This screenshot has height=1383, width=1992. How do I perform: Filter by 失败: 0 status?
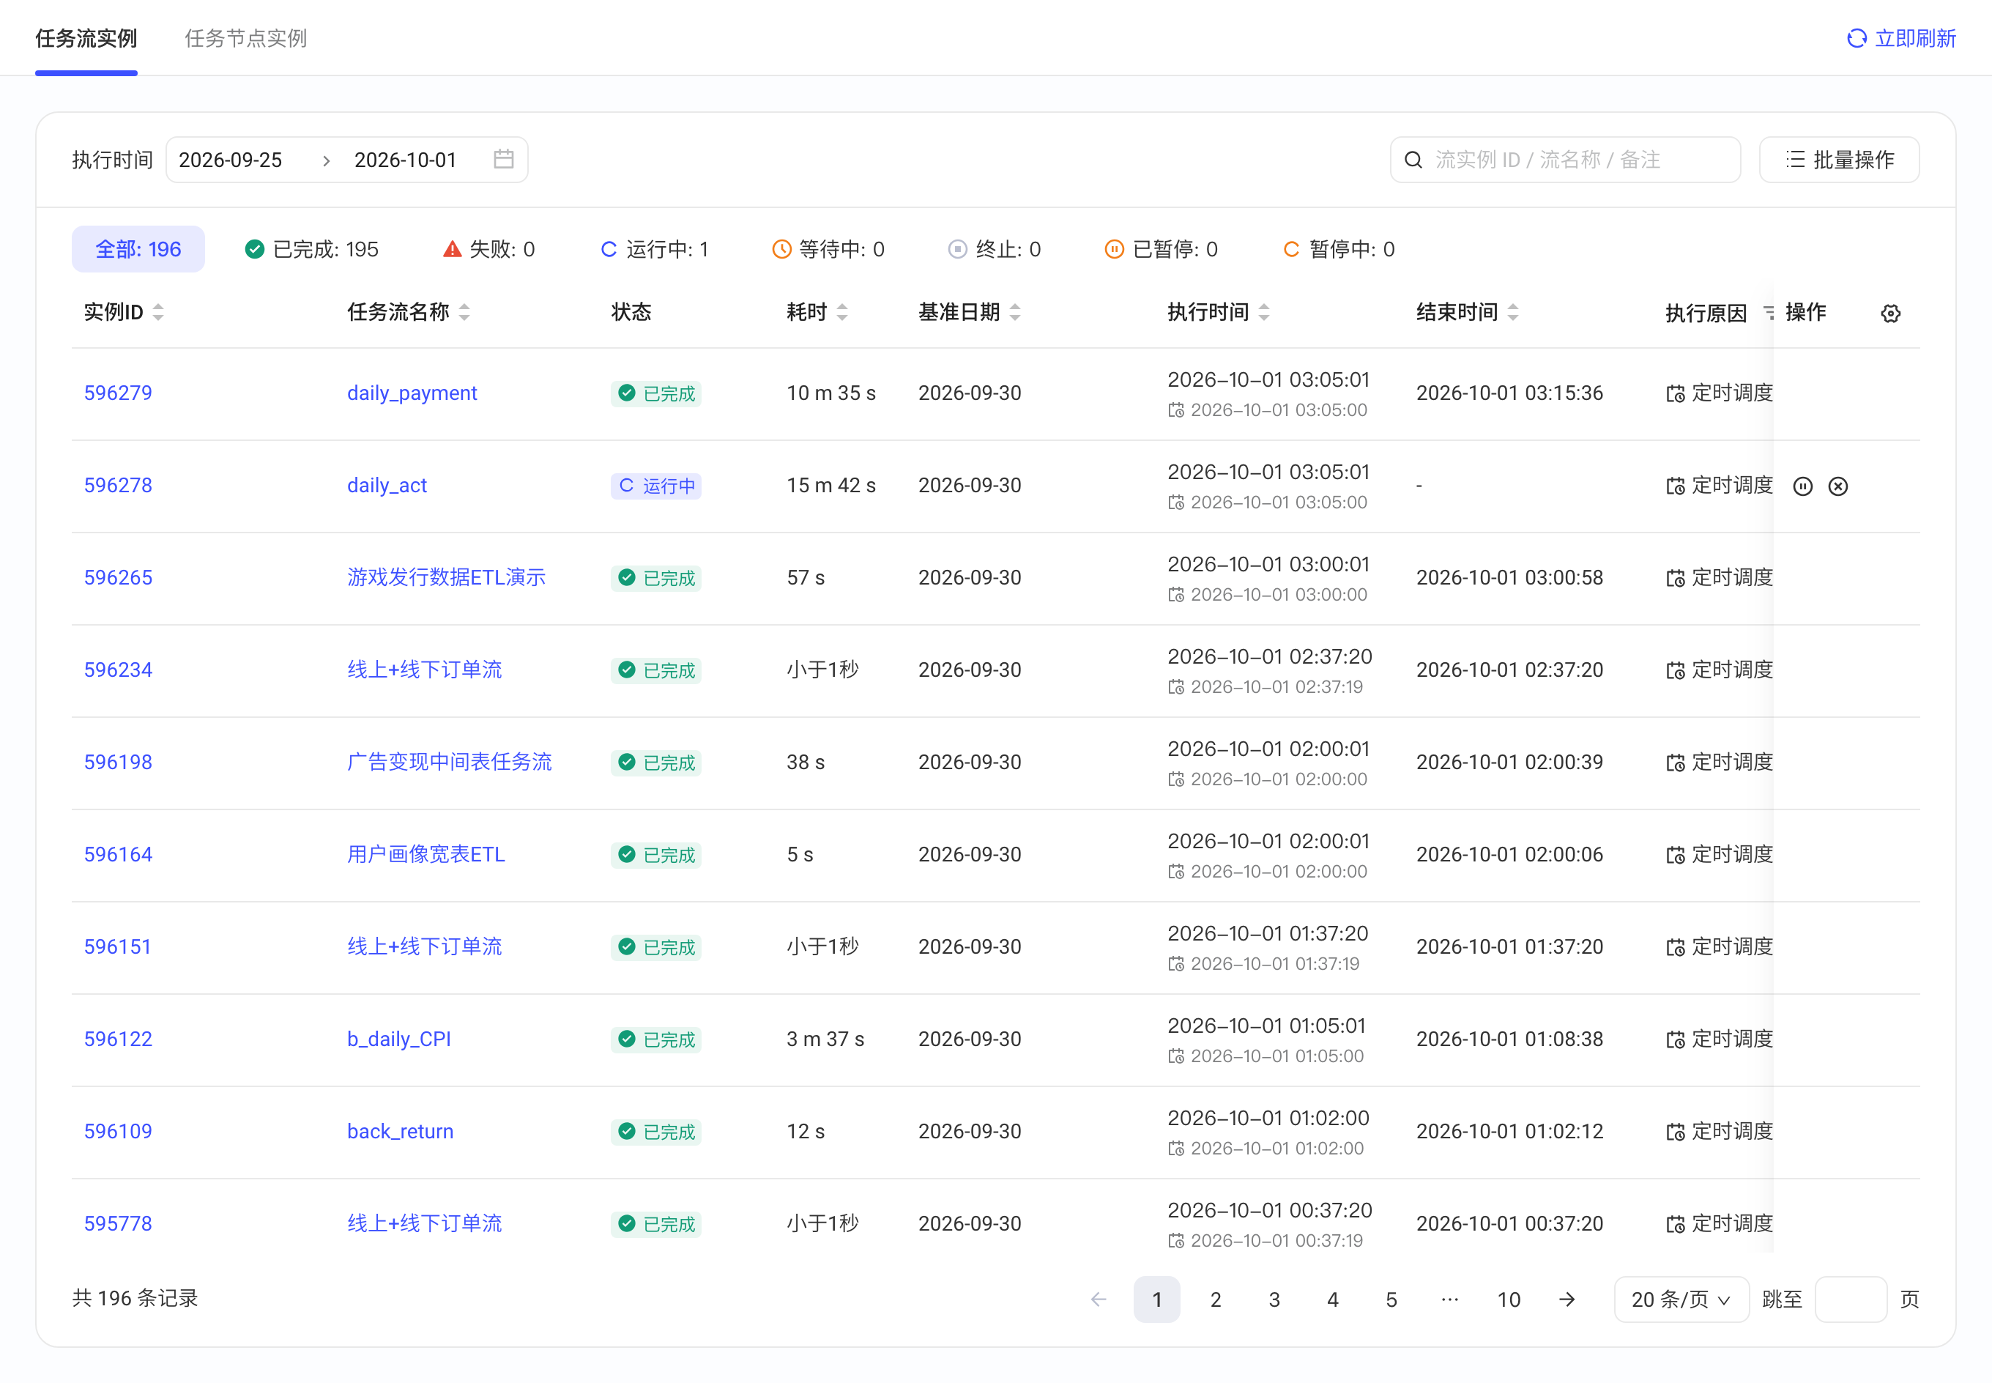(489, 250)
